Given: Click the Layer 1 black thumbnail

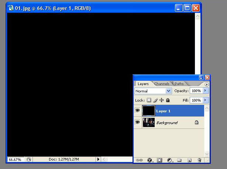Looking at the screenshot, I should coord(149,111).
